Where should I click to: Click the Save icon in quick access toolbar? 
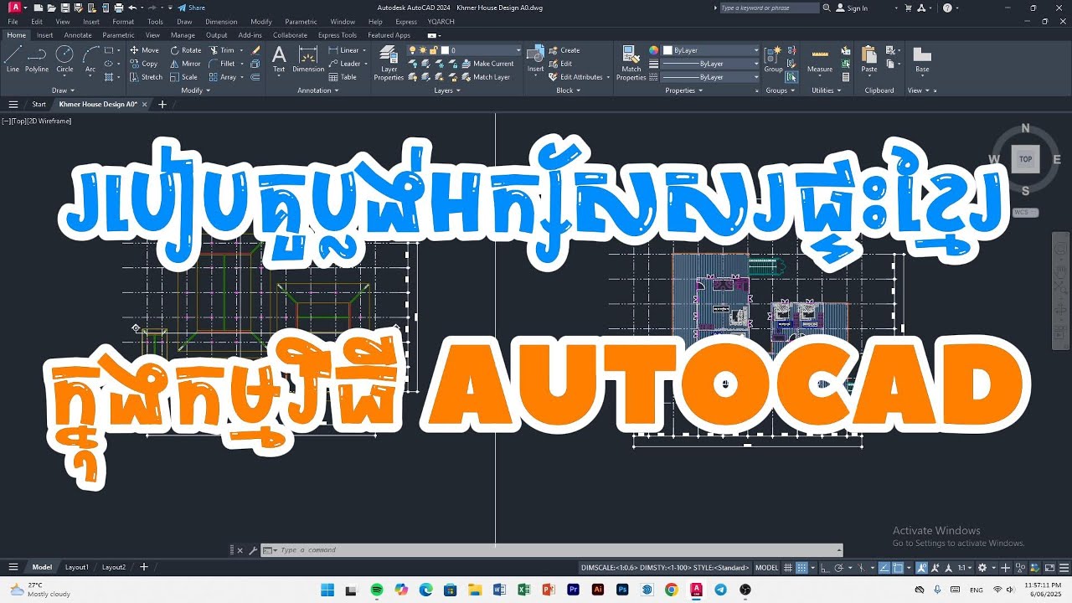[64, 8]
